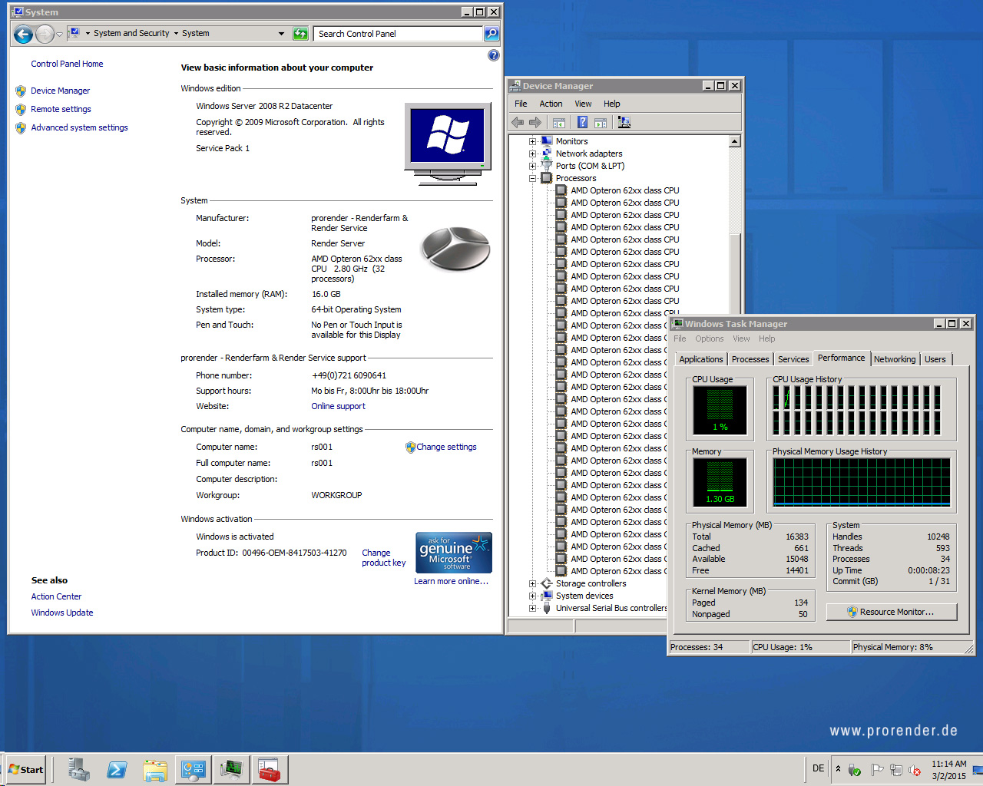983x786 pixels.
Task: Click the Search Control Panel input field
Action: [x=398, y=34]
